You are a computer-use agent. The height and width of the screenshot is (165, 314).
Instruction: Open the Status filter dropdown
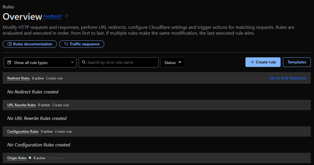[x=173, y=63]
